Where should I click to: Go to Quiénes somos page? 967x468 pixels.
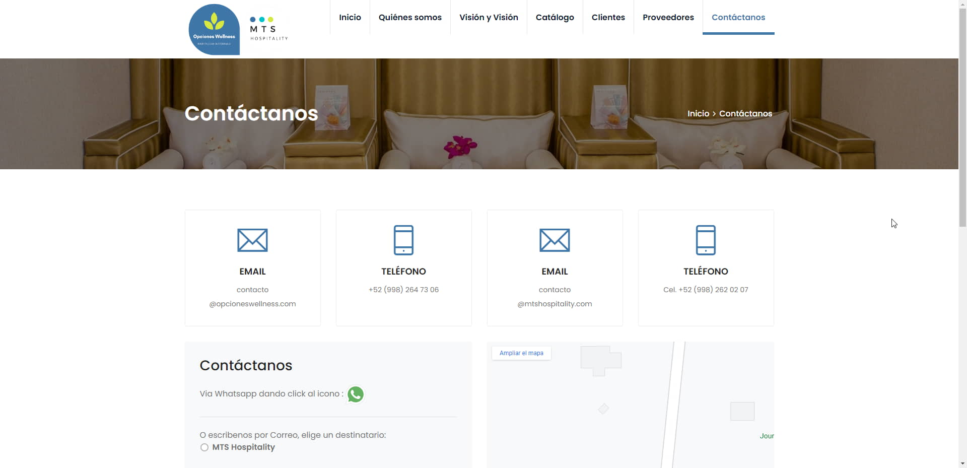tap(410, 17)
